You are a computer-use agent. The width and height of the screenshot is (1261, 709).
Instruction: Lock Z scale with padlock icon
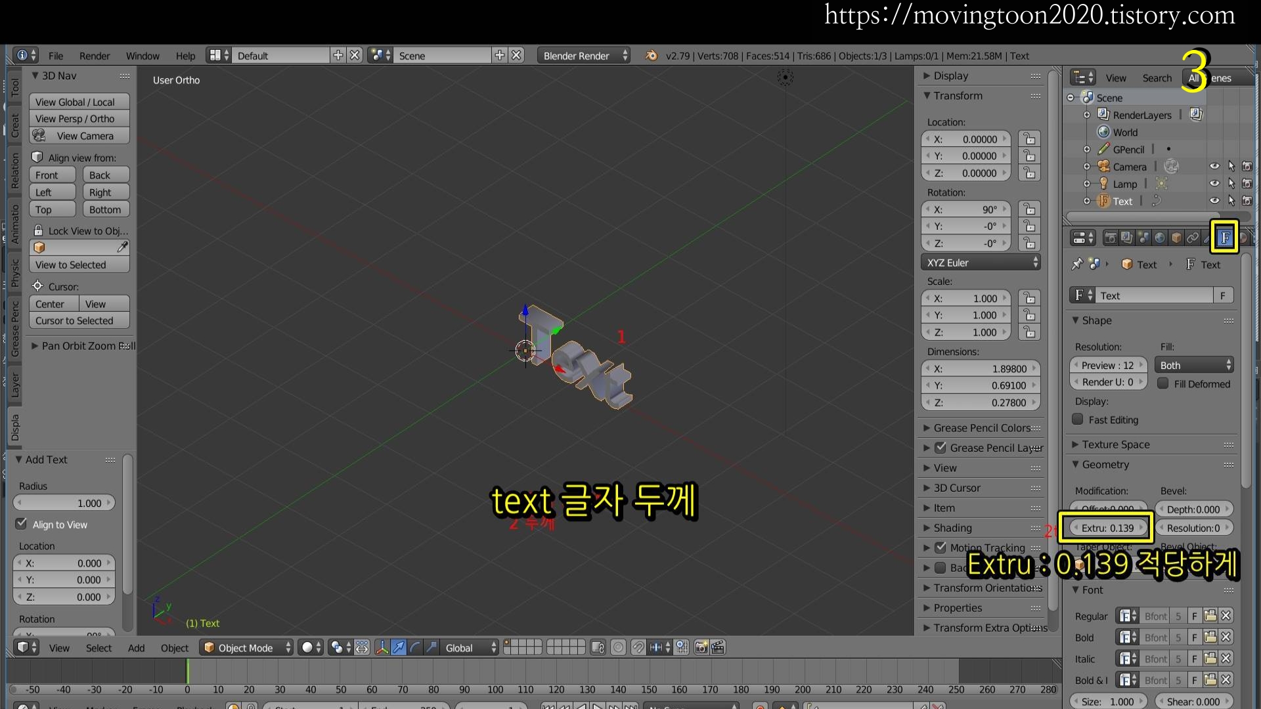pyautogui.click(x=1029, y=332)
